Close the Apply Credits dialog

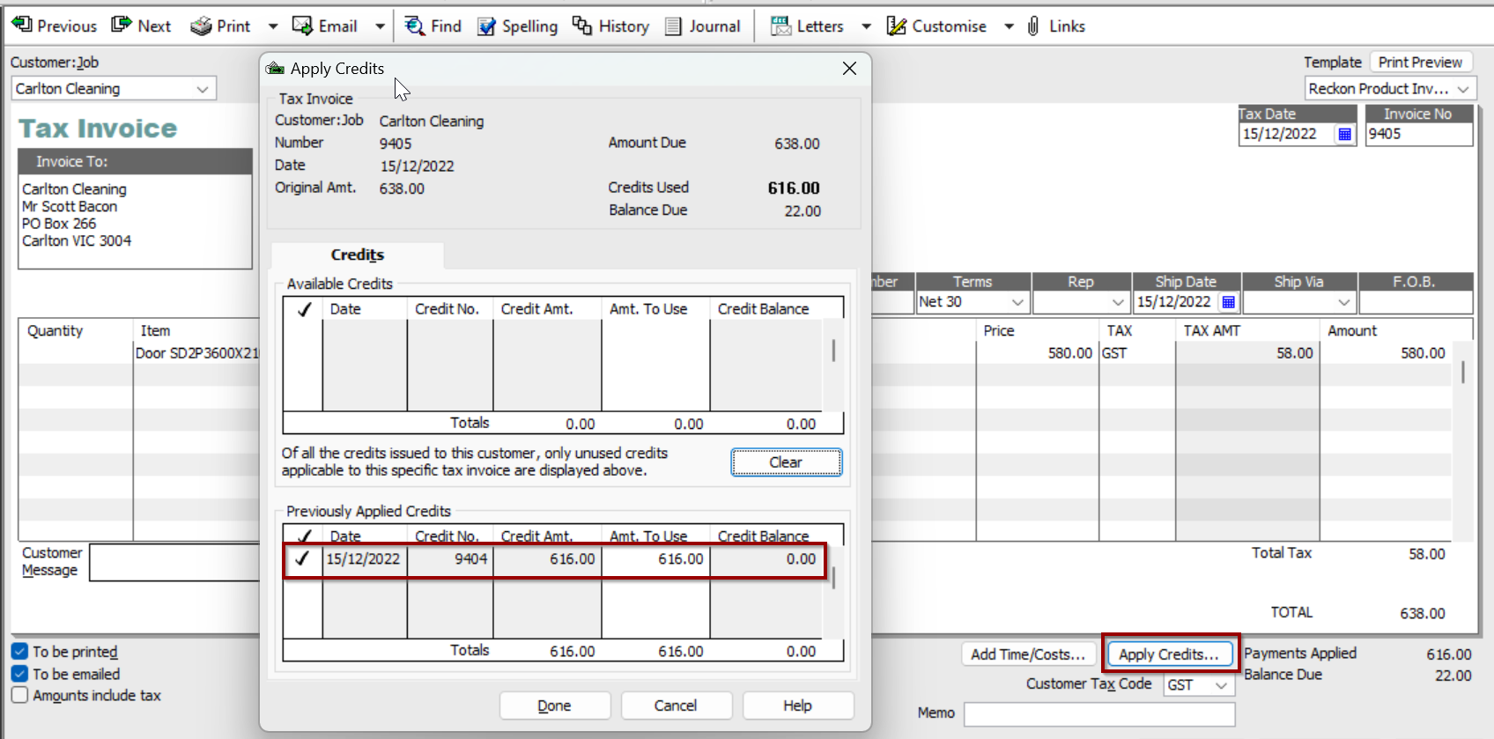pyautogui.click(x=849, y=69)
